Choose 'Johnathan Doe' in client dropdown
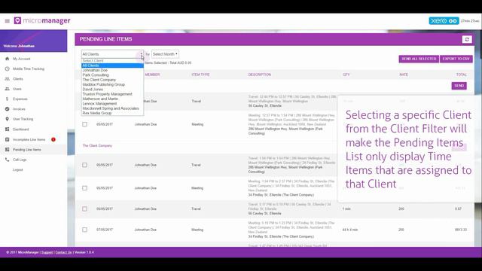 tap(112, 70)
